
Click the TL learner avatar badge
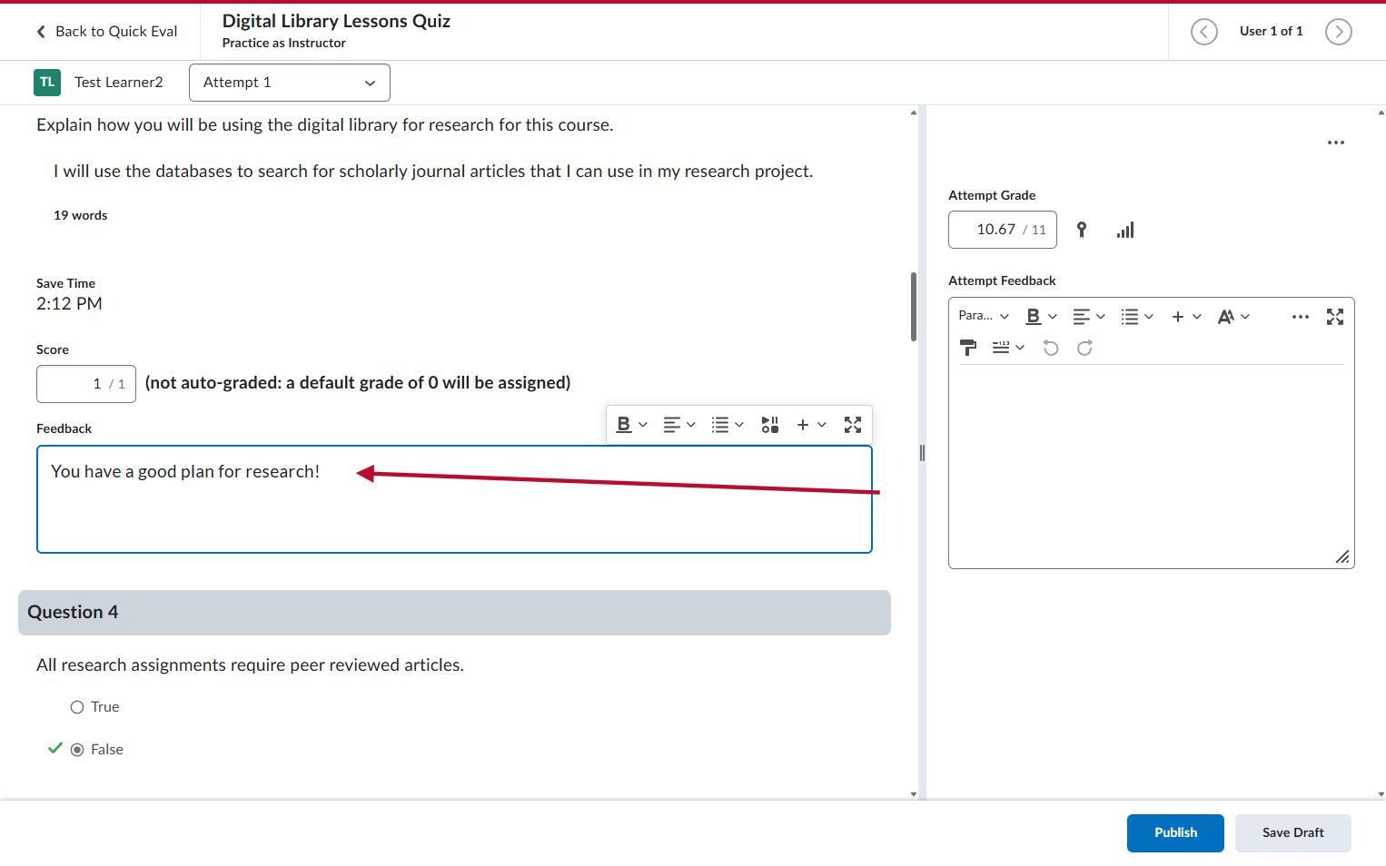47,83
